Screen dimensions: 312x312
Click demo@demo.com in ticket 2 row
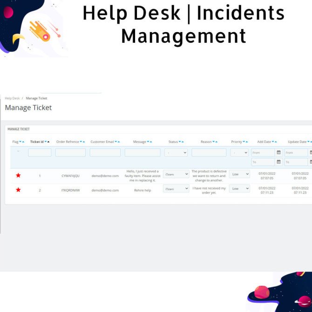pyautogui.click(x=105, y=190)
